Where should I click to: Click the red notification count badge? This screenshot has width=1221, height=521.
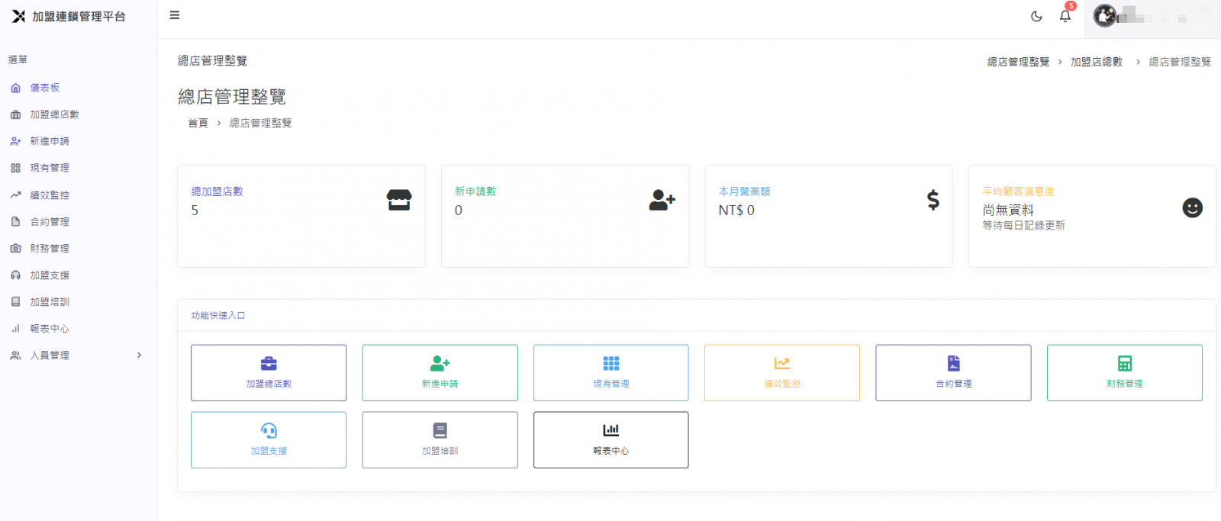point(1071,6)
